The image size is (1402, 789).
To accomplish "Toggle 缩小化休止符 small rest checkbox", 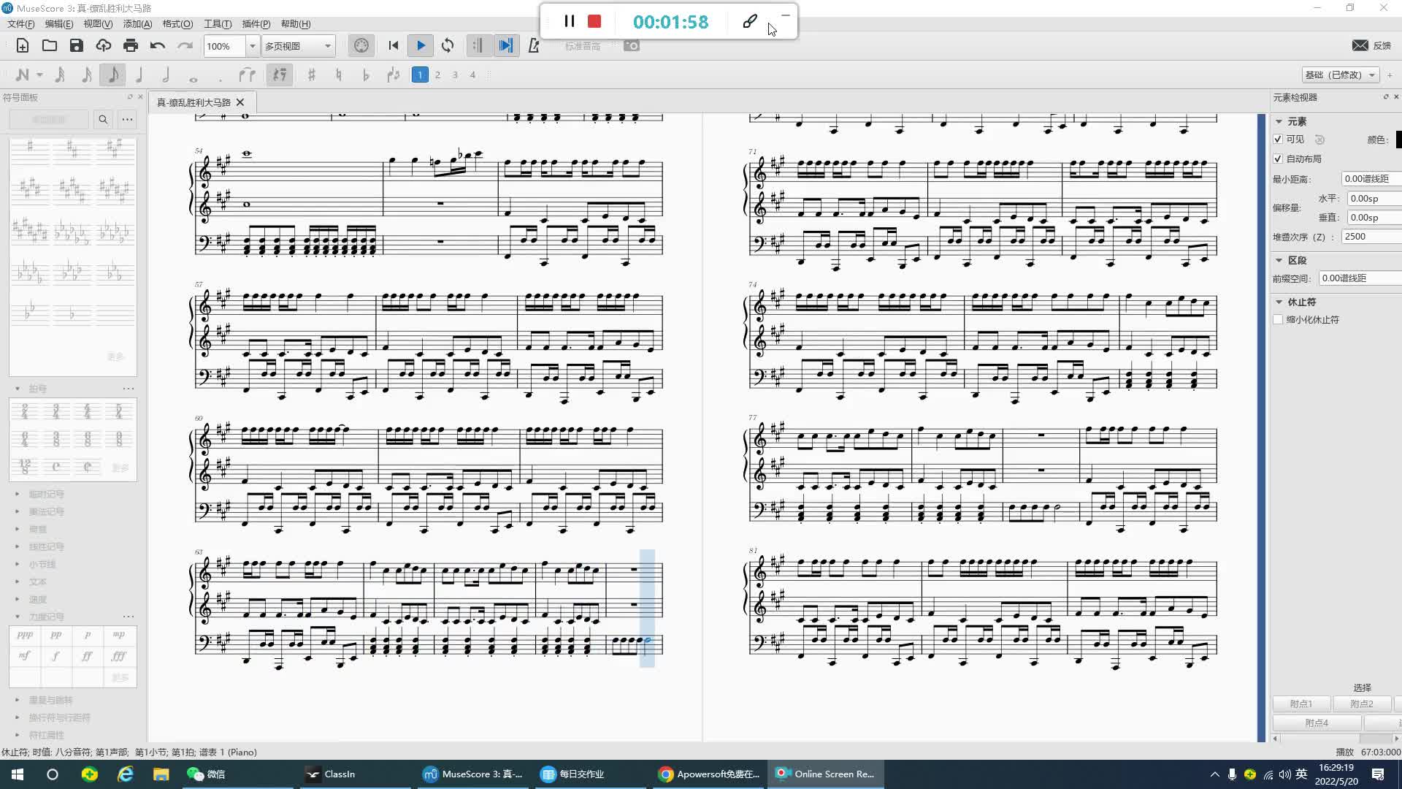I will 1278,319.
